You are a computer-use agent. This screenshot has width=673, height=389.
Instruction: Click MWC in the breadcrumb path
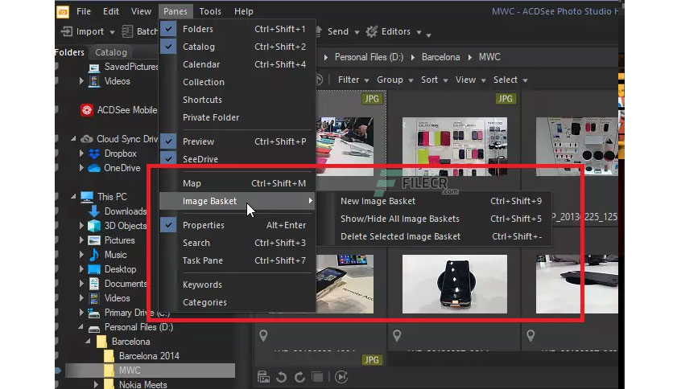click(489, 57)
